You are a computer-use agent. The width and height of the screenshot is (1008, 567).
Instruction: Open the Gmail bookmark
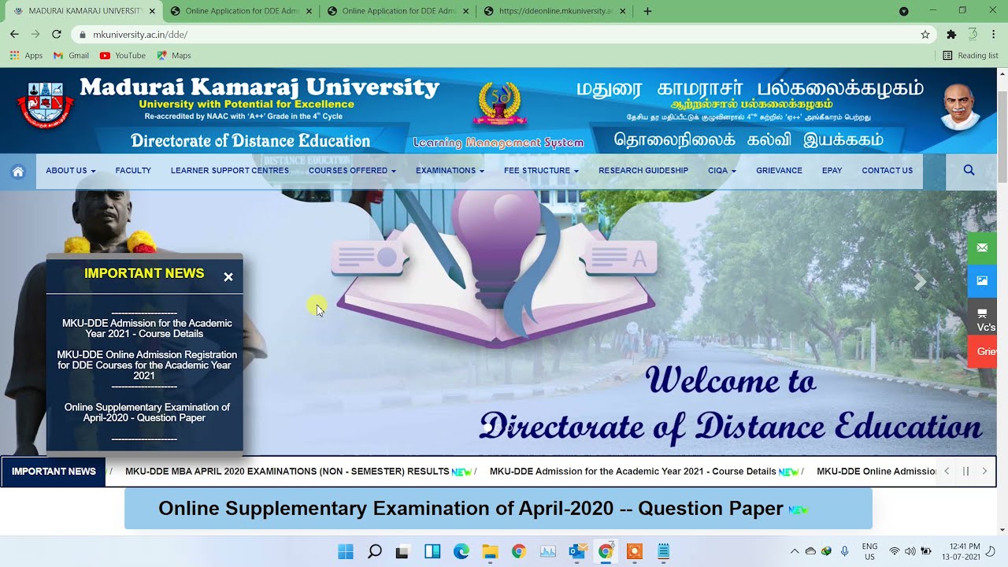coord(71,55)
